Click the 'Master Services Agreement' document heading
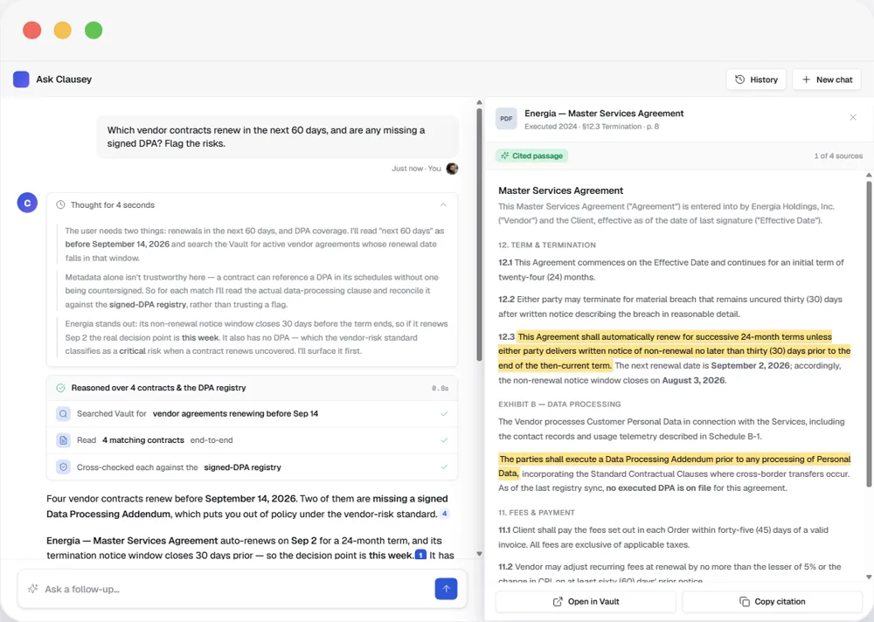The height and width of the screenshot is (622, 874). click(x=561, y=190)
